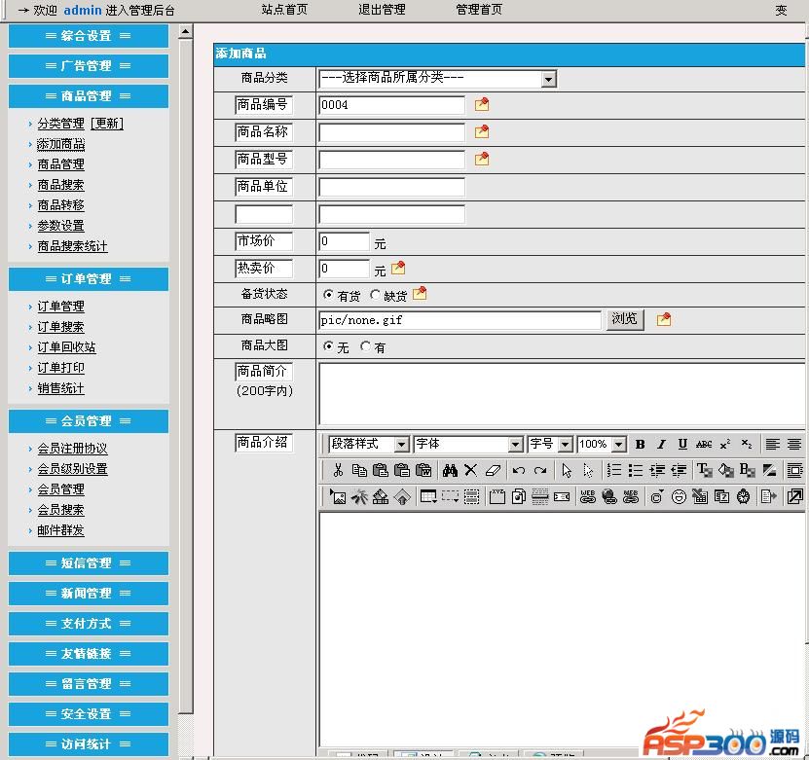Click the note icon next to 商品编号
The height and width of the screenshot is (760, 809).
[481, 105]
